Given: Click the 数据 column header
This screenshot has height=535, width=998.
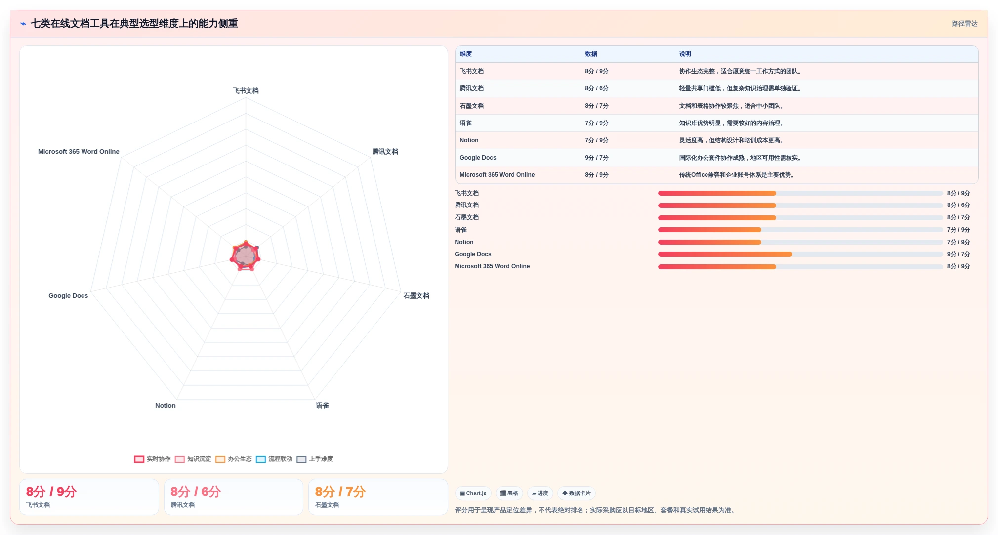Looking at the screenshot, I should 591,54.
